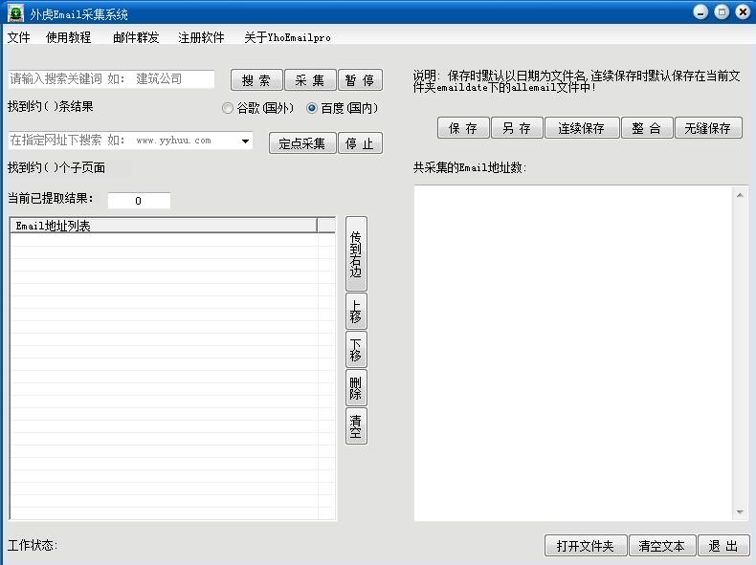This screenshot has width=756, height=565.
Task: Click the scroll-down arrow of the email text area
Action: click(740, 512)
